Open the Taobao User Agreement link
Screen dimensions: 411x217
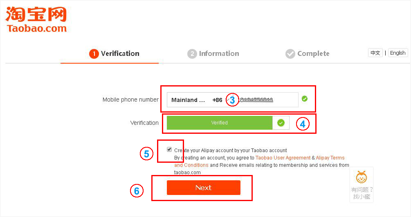[x=283, y=158]
